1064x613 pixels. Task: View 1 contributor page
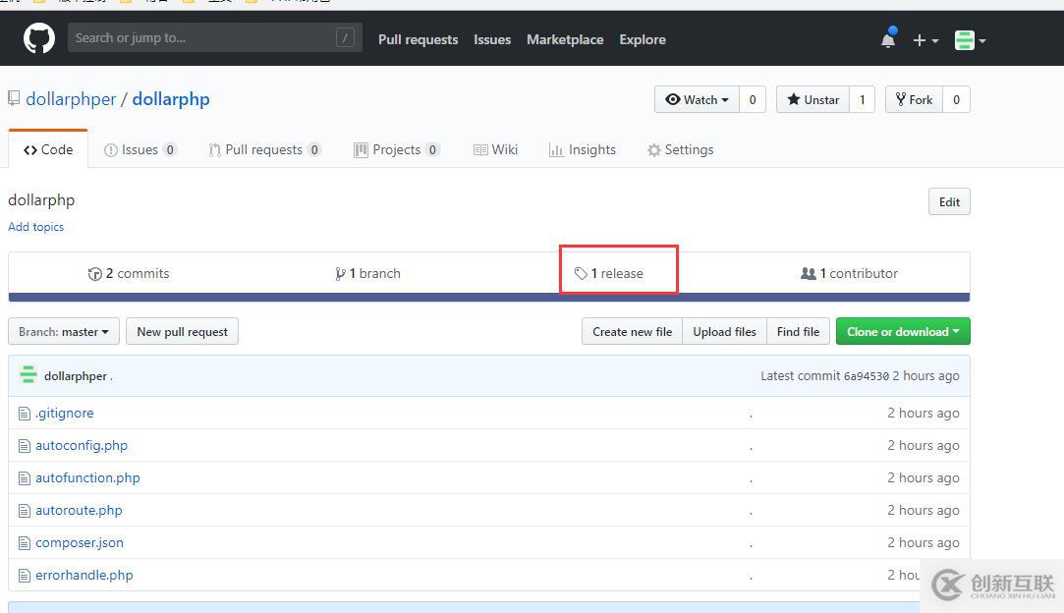849,273
